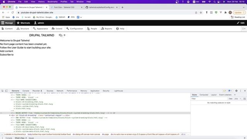Toggle toolbar tray vertical orientation
Image resolution: width=247 pixels, height=139 pixels.
pyautogui.click(x=244, y=29)
